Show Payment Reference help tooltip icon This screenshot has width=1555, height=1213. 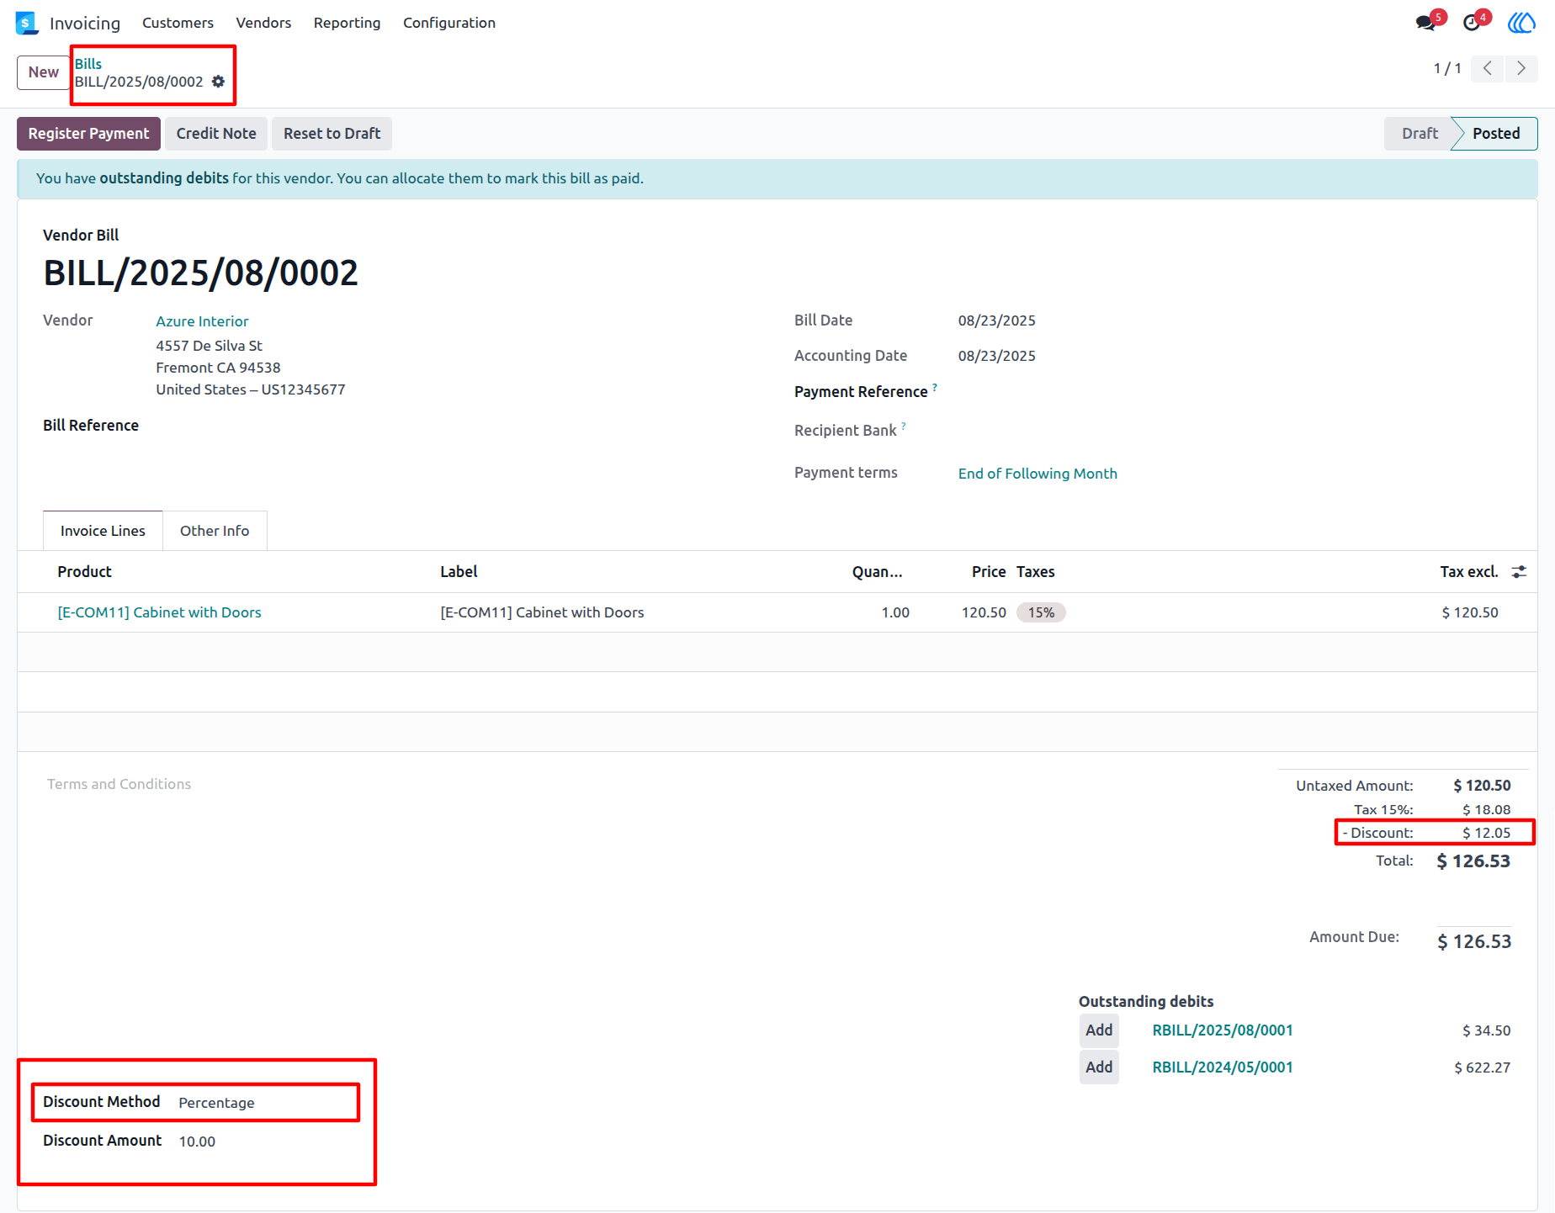click(x=935, y=387)
